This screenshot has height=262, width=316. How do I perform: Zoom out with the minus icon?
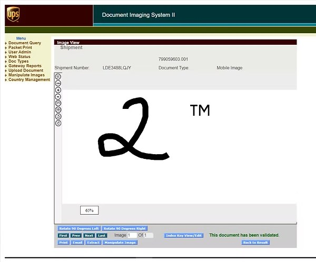pyautogui.click(x=58, y=97)
